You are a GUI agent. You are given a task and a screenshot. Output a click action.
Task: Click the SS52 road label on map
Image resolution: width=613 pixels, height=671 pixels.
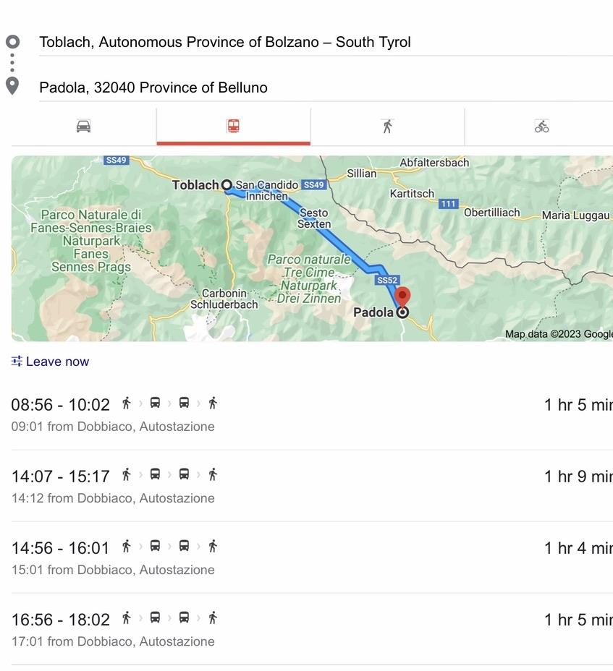click(387, 280)
